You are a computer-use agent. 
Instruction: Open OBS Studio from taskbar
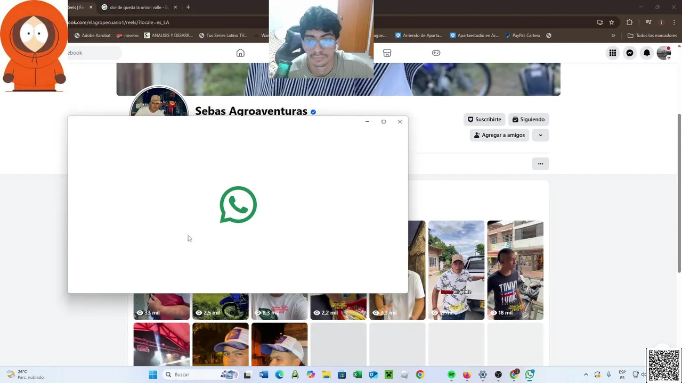498,374
